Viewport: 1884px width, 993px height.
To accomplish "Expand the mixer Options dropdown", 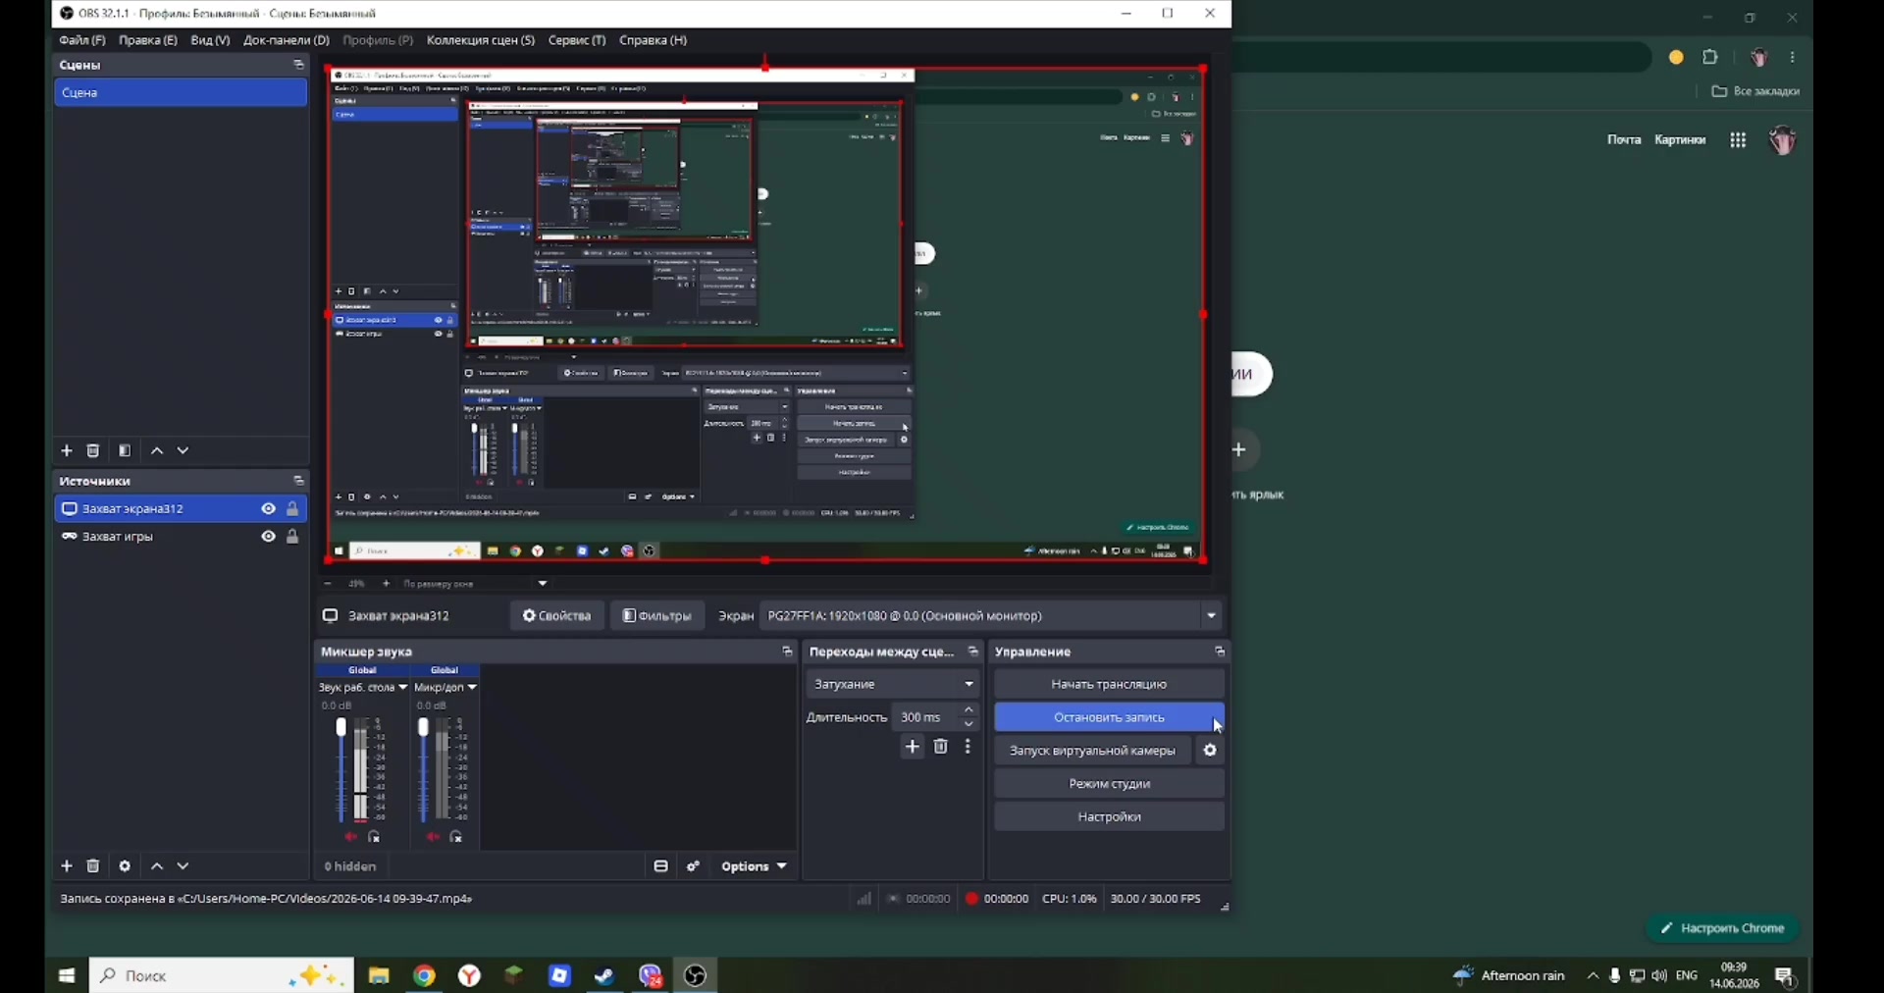I will 754,866.
